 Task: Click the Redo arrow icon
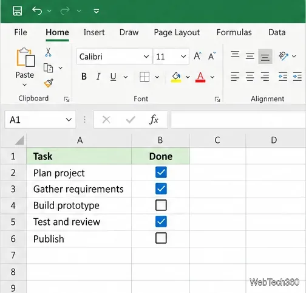[65, 11]
